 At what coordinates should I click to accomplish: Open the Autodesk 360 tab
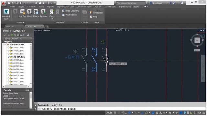pos(110,7)
